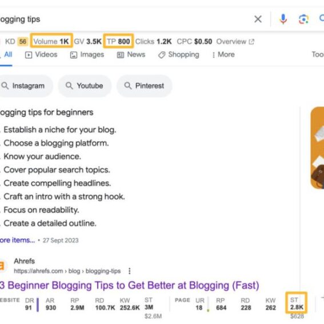Filter results with Instagram chip
This screenshot has width=324, height=324.
coord(25,86)
